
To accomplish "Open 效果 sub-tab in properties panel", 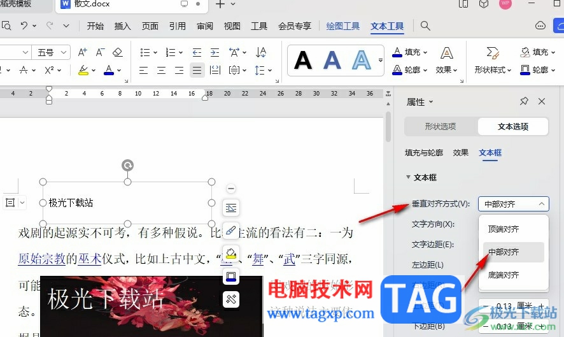I will pyautogui.click(x=461, y=153).
